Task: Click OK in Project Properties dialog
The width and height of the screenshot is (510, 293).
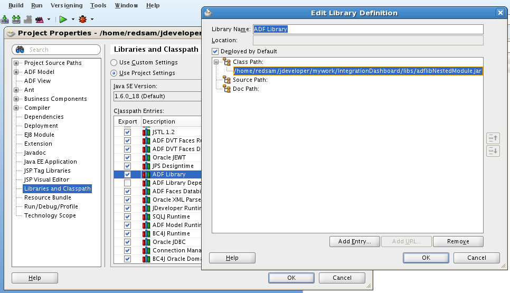Action: 291,278
